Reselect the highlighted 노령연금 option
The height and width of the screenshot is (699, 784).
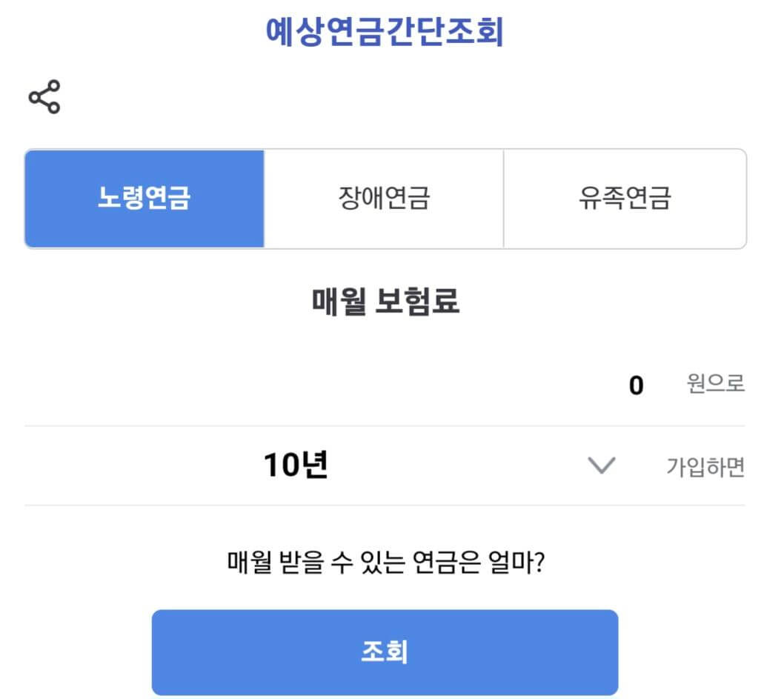pos(144,196)
